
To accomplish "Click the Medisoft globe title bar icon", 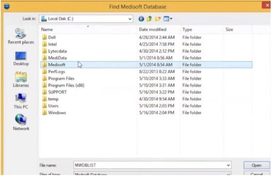I will (x=7, y=7).
